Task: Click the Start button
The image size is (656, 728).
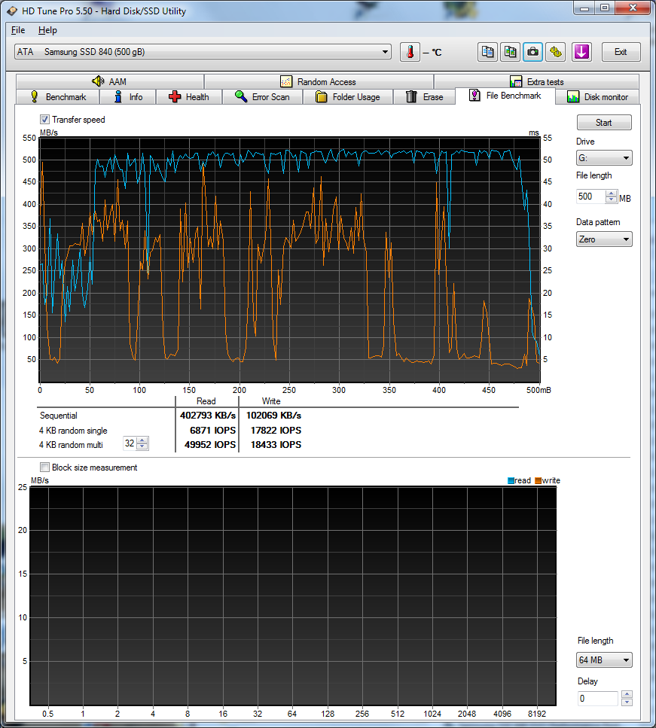Action: tap(604, 123)
